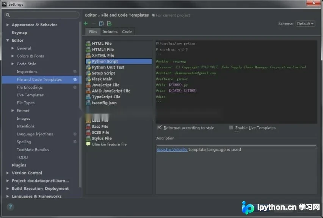
Task: Toggle Reformat according to style checkbox
Action: (x=160, y=127)
